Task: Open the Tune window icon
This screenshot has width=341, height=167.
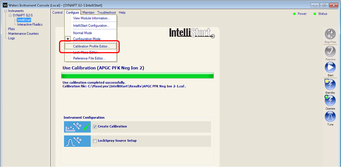Action: tap(330, 117)
